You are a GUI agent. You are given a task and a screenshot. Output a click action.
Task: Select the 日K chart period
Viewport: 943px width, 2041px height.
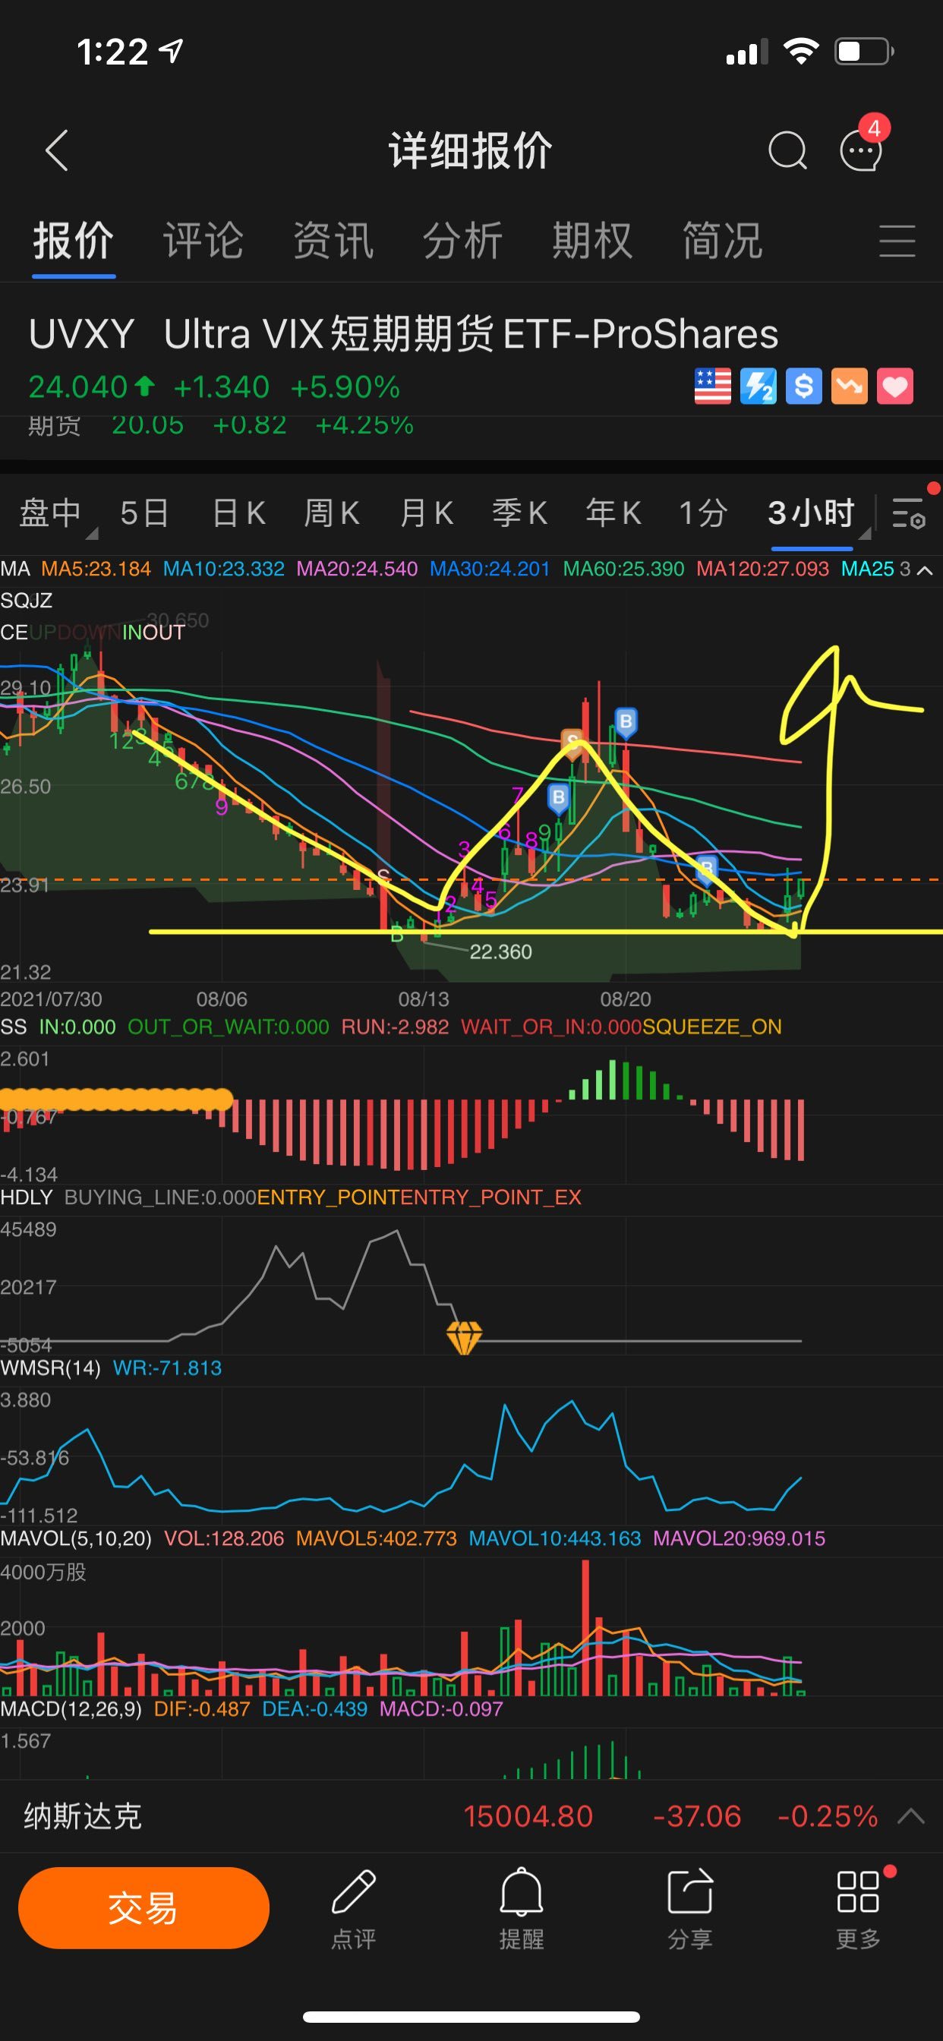(x=238, y=513)
